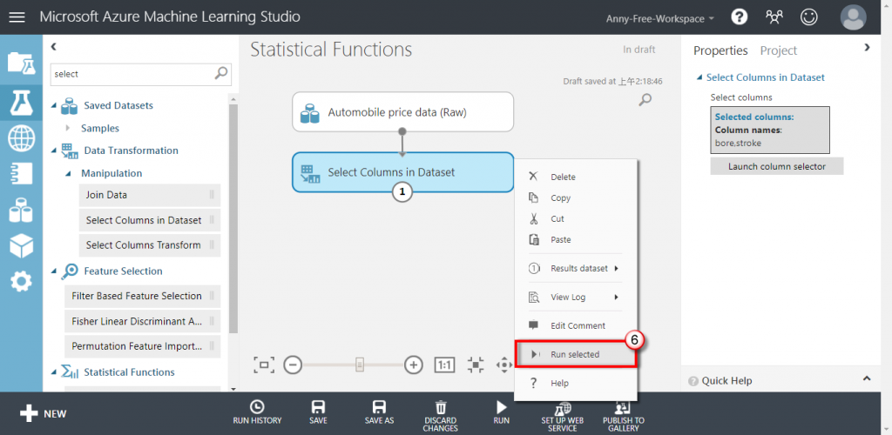The image size is (892, 435).
Task: Set canvas zoom to 1:1
Action: (x=445, y=365)
